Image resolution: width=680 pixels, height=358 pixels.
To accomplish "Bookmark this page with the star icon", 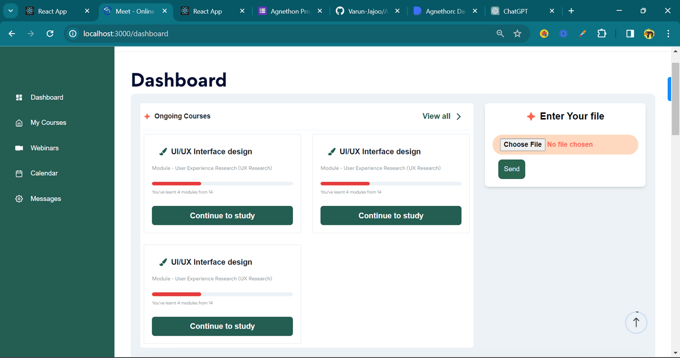I will [x=518, y=34].
